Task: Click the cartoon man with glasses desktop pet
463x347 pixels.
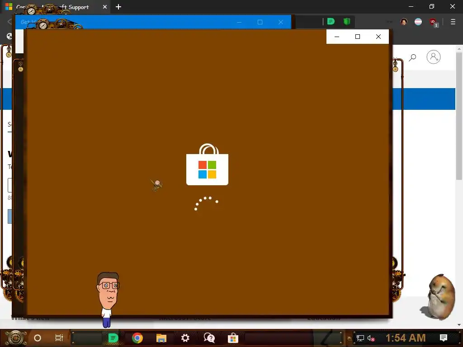Action: [108, 300]
